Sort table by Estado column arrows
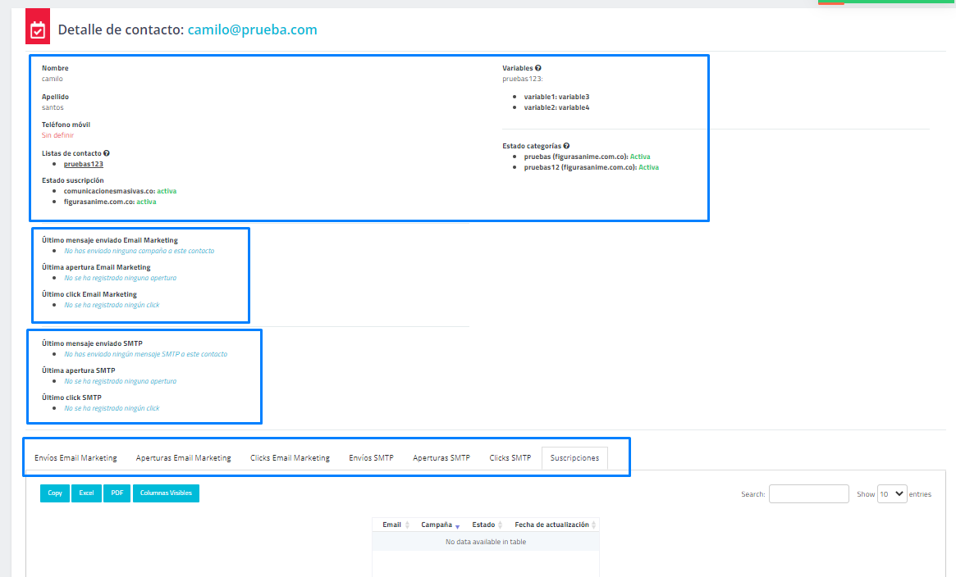The image size is (956, 577). click(501, 525)
